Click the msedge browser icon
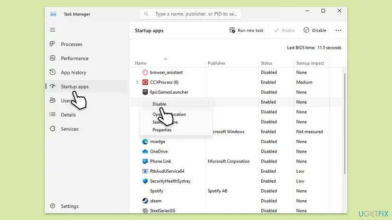This screenshot has width=392, height=220. click(145, 142)
